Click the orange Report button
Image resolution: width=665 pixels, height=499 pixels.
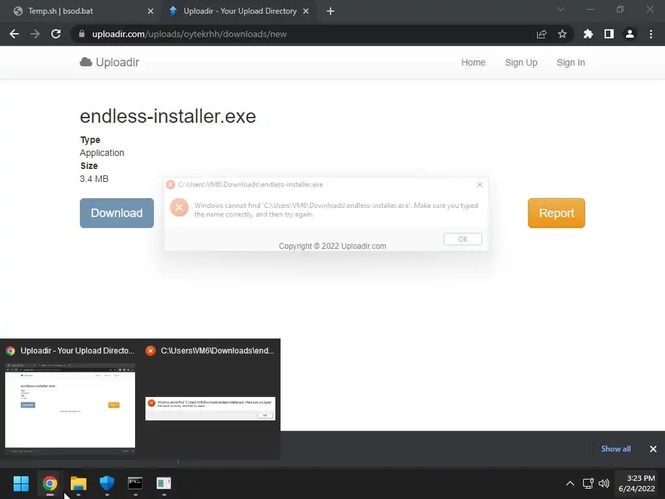click(x=556, y=213)
